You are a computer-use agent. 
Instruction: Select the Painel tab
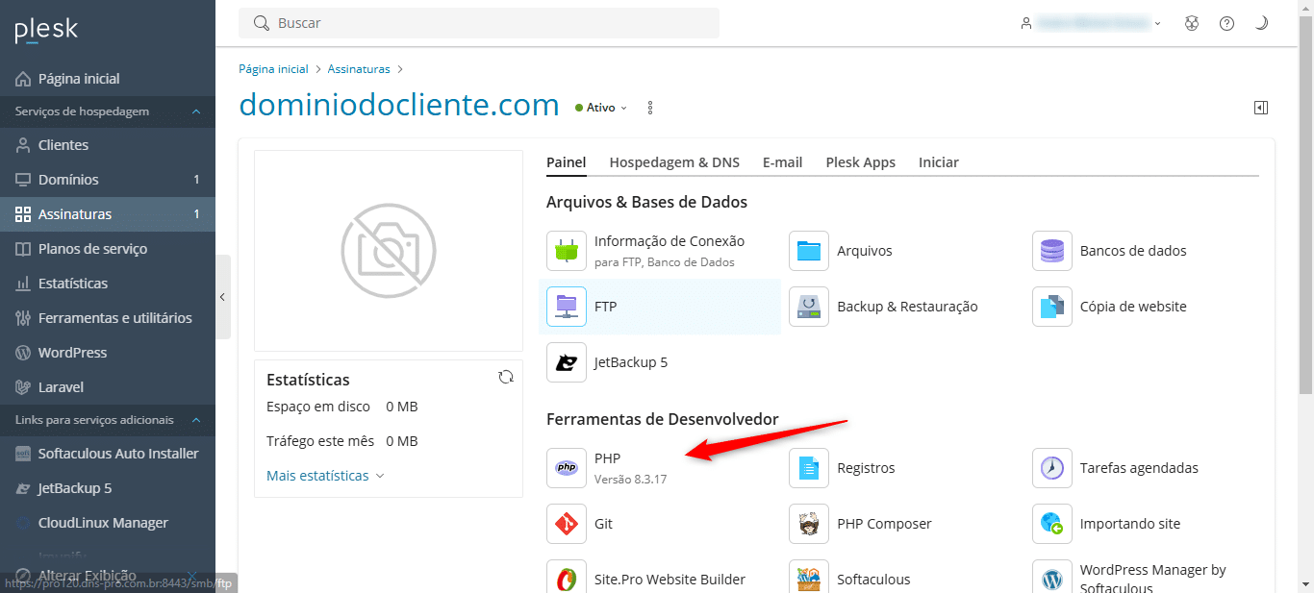[567, 162]
